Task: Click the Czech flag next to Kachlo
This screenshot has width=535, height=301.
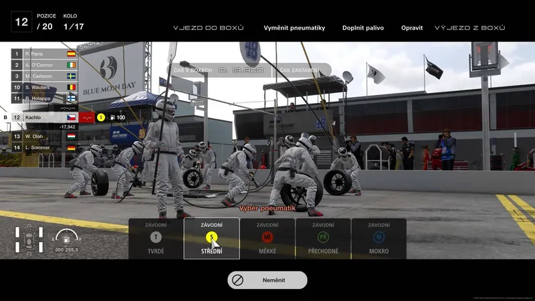Action: [x=71, y=118]
